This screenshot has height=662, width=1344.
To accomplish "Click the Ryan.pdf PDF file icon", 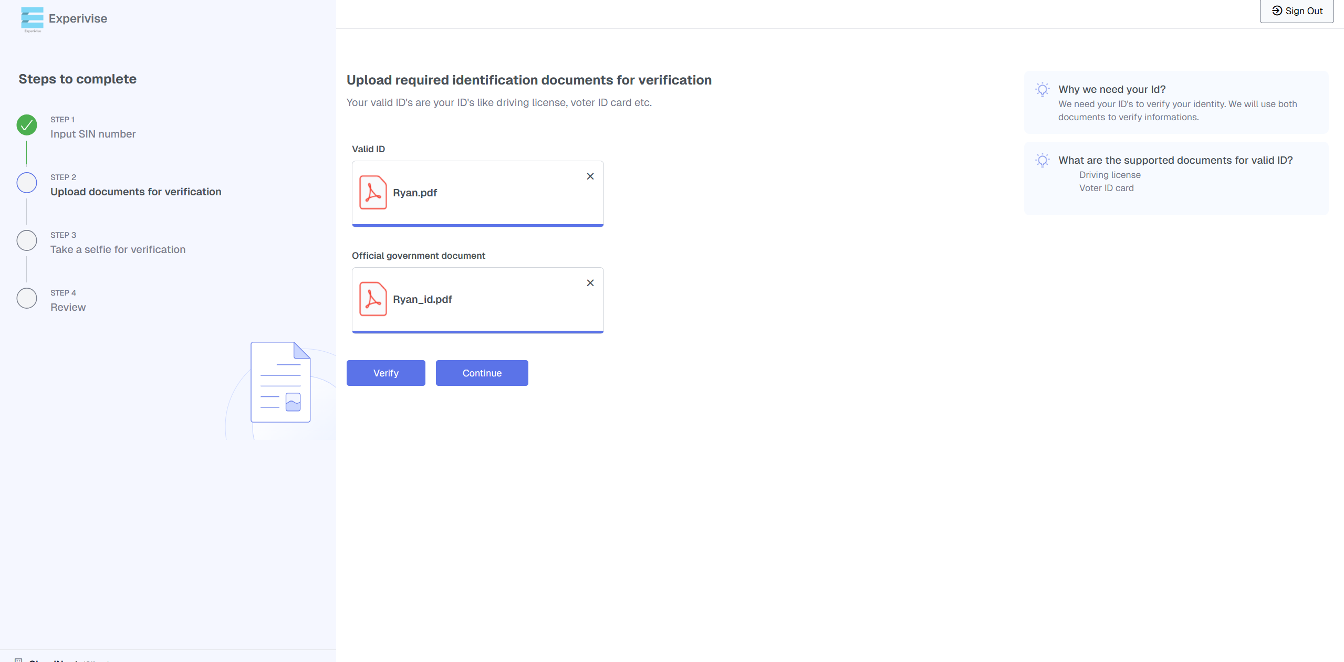I will pos(373,193).
